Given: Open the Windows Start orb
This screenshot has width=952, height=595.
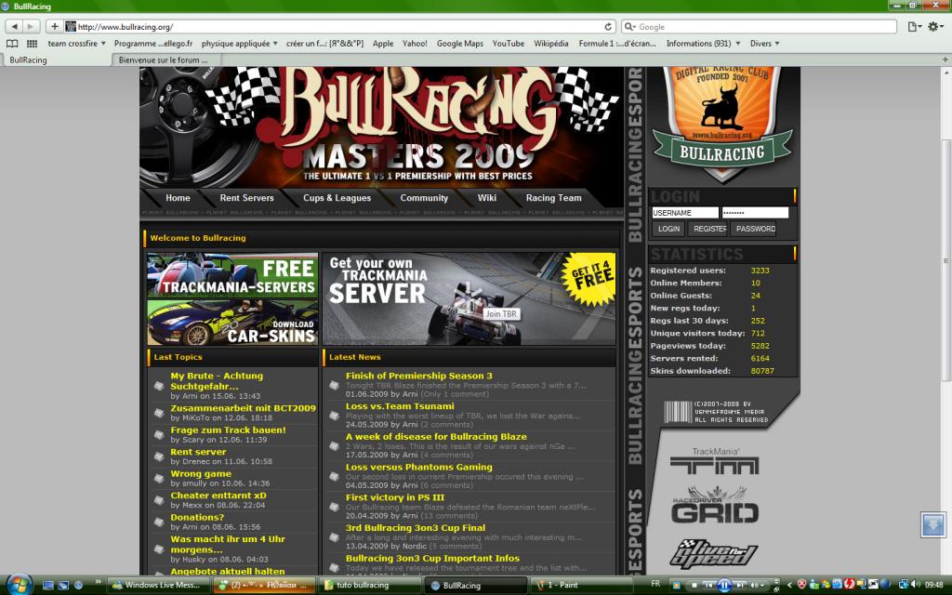Looking at the screenshot, I should tap(19, 585).
